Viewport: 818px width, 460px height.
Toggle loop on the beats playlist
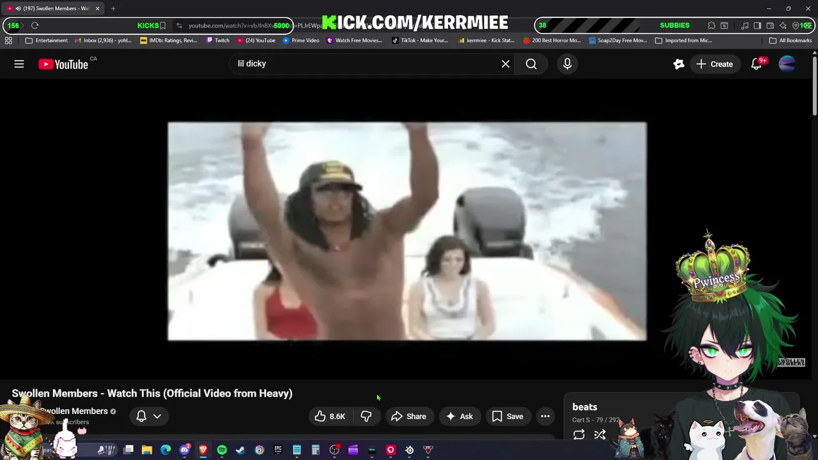pos(579,435)
